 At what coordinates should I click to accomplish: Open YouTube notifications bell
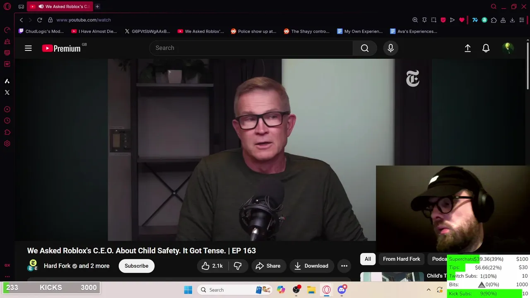[486, 48]
